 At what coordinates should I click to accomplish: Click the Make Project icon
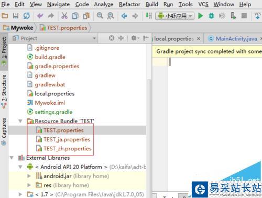pos(149,16)
